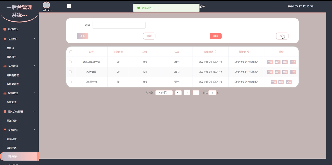The image size is (332, 165).
Task: Go to next page arrow
Action: [196, 93]
